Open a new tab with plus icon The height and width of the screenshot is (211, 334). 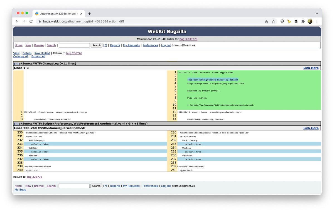click(89, 14)
